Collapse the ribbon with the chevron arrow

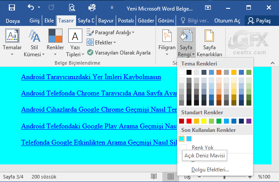pos(272,63)
